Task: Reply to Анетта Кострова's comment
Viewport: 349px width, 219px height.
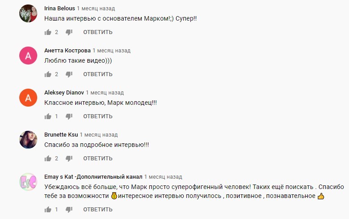Action: tap(98, 74)
